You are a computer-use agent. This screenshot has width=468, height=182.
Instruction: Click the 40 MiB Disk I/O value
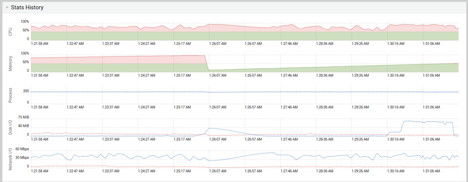click(x=23, y=126)
